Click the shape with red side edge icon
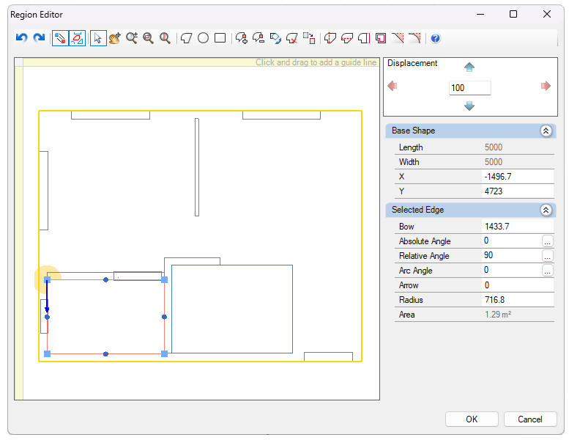The height and width of the screenshot is (440, 569). pos(364,38)
